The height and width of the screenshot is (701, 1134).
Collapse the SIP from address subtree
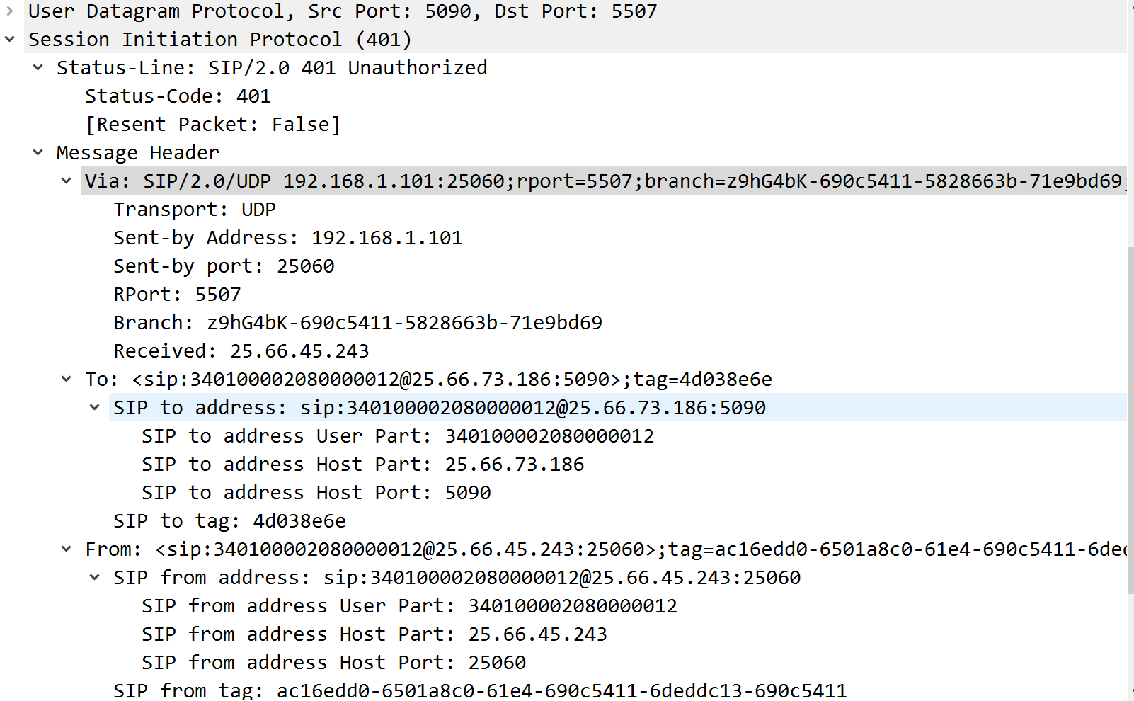(x=95, y=578)
